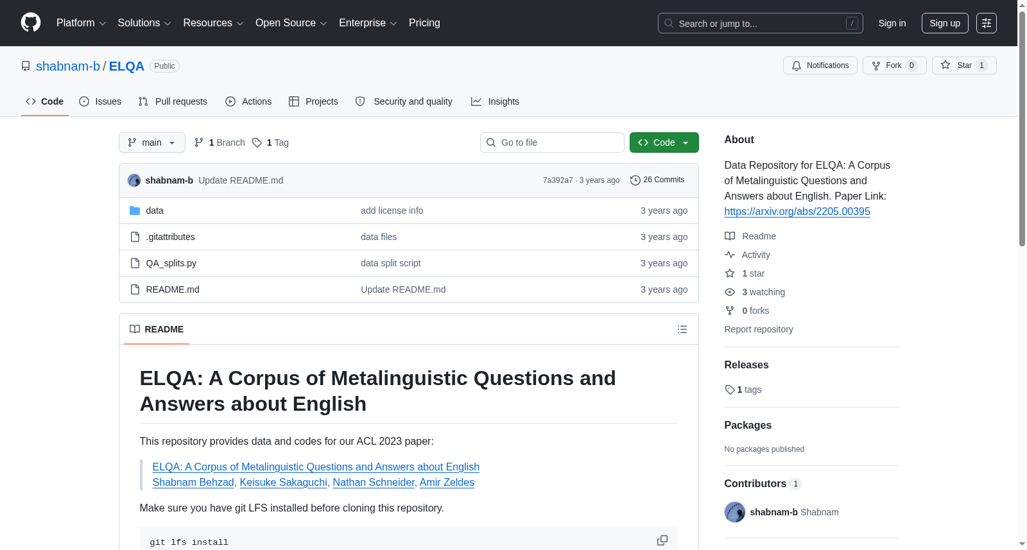Screen dimensions: 1027x550
Task: Go to the Pricing page
Action: pos(424,23)
